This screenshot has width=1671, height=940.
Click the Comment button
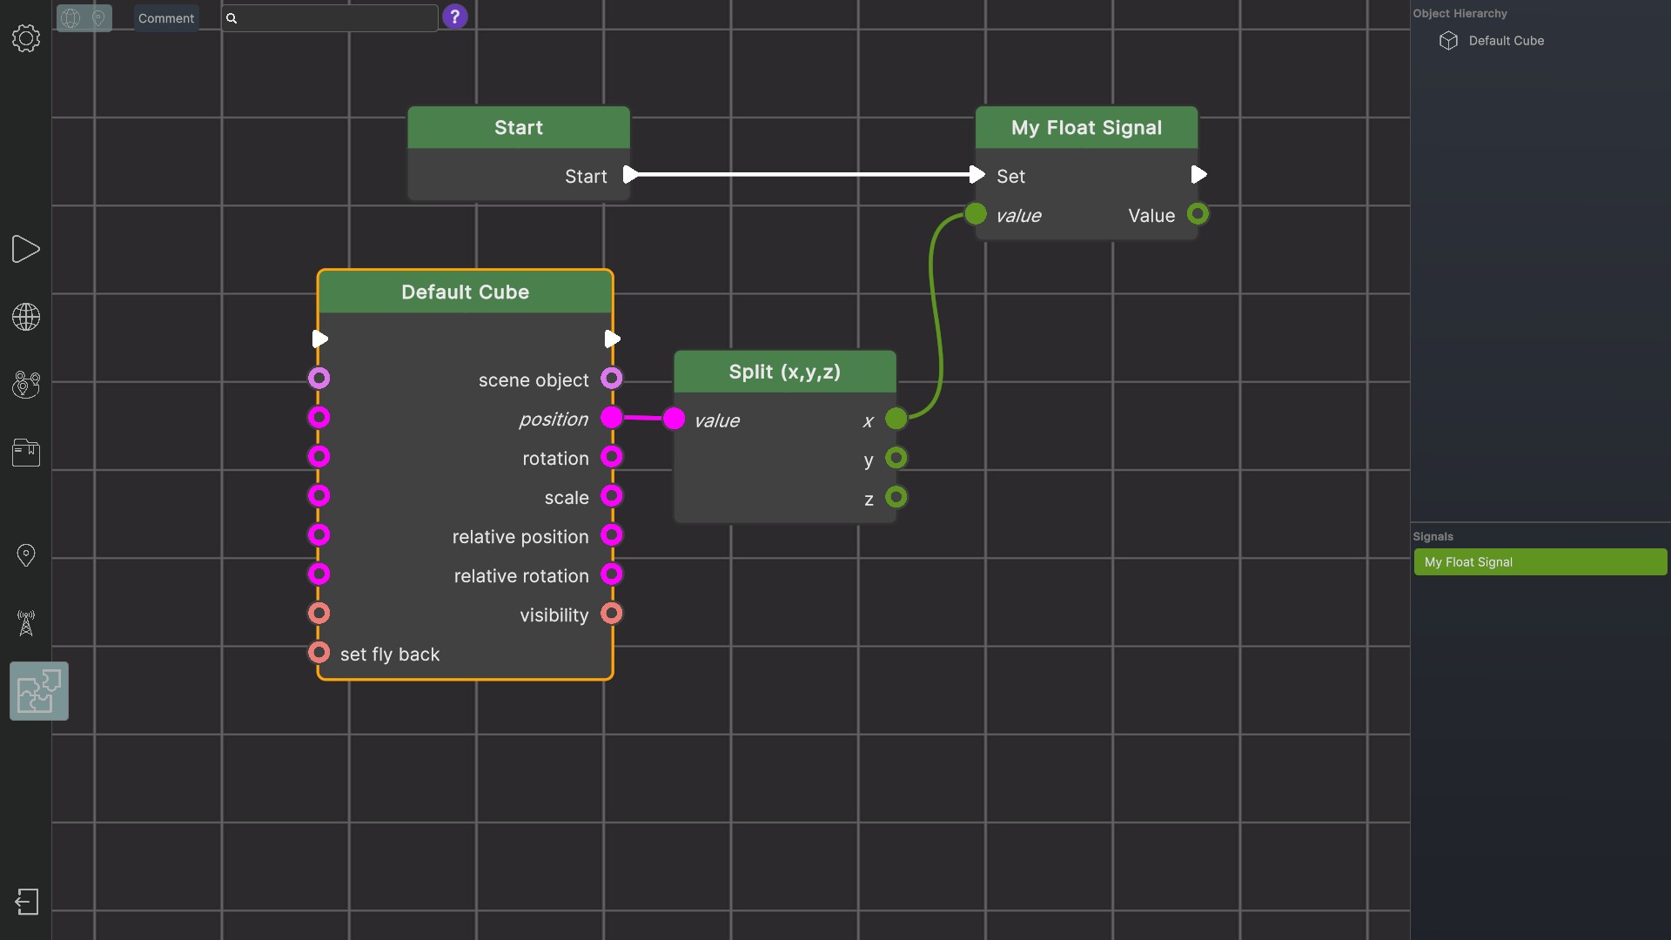point(166,18)
